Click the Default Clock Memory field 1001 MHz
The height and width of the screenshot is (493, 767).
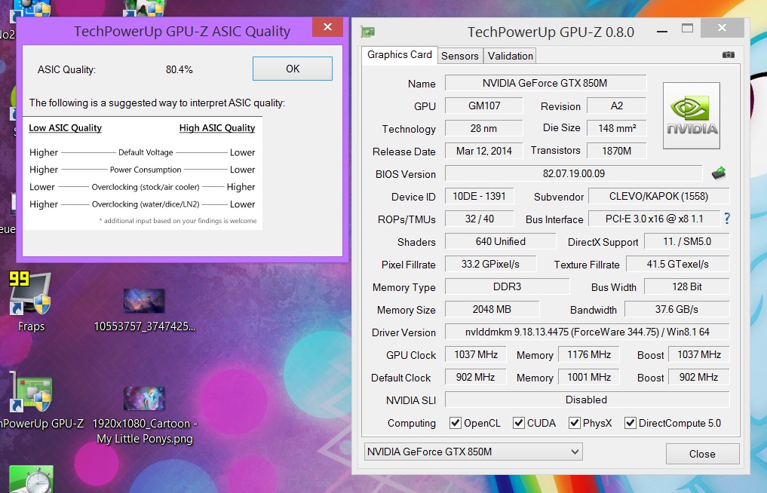588,377
